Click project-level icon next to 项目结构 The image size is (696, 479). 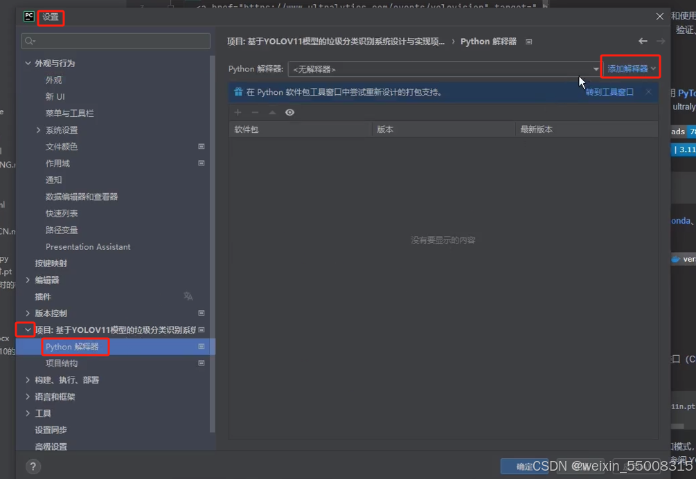click(202, 363)
